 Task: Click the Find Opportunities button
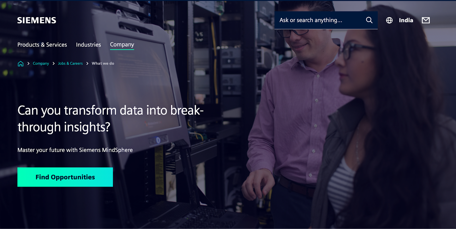65,177
